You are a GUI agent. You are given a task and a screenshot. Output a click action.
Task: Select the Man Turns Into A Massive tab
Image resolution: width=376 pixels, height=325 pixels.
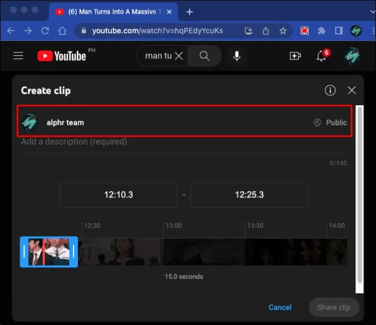[x=114, y=12]
